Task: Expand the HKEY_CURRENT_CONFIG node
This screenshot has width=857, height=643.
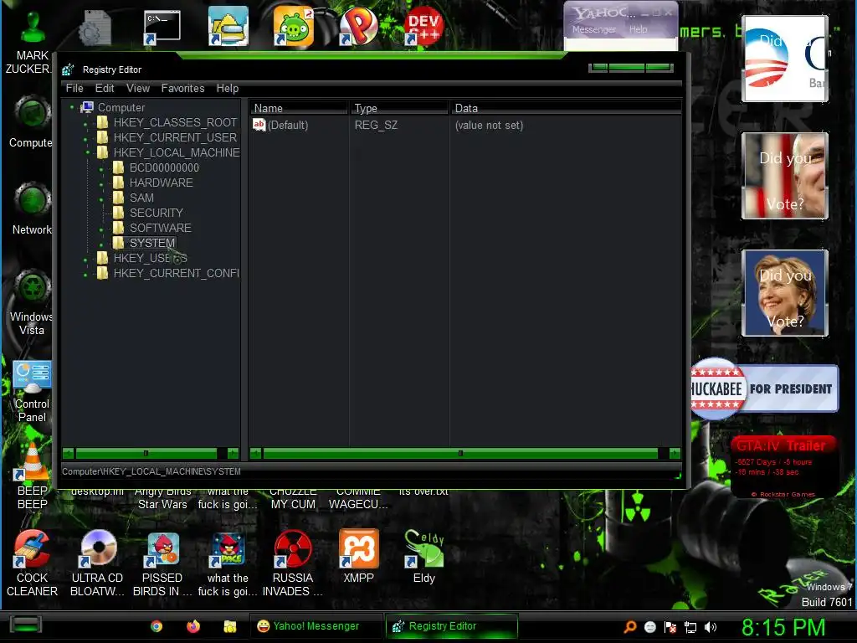Action: coord(85,275)
